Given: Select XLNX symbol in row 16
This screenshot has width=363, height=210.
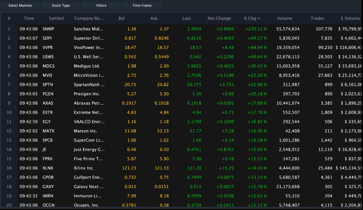Looking at the screenshot, I should point(48,168).
